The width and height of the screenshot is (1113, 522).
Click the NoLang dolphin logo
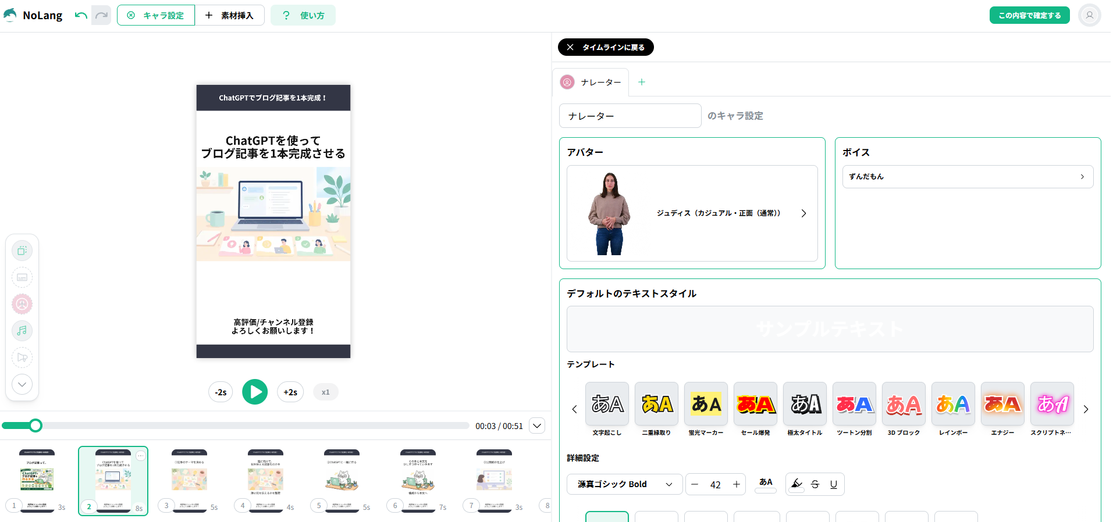pyautogui.click(x=10, y=15)
